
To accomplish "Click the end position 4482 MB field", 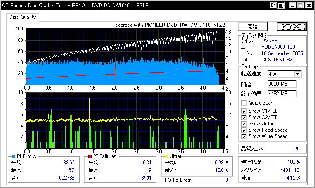I will (x=282, y=93).
